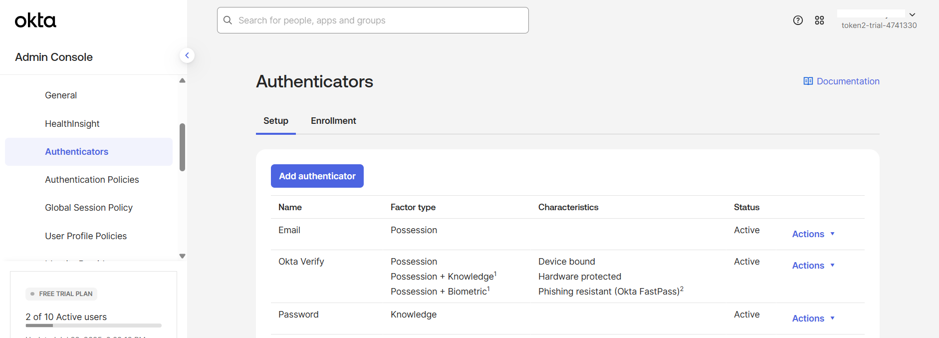Click the Okta logo
This screenshot has width=939, height=338.
(35, 20)
